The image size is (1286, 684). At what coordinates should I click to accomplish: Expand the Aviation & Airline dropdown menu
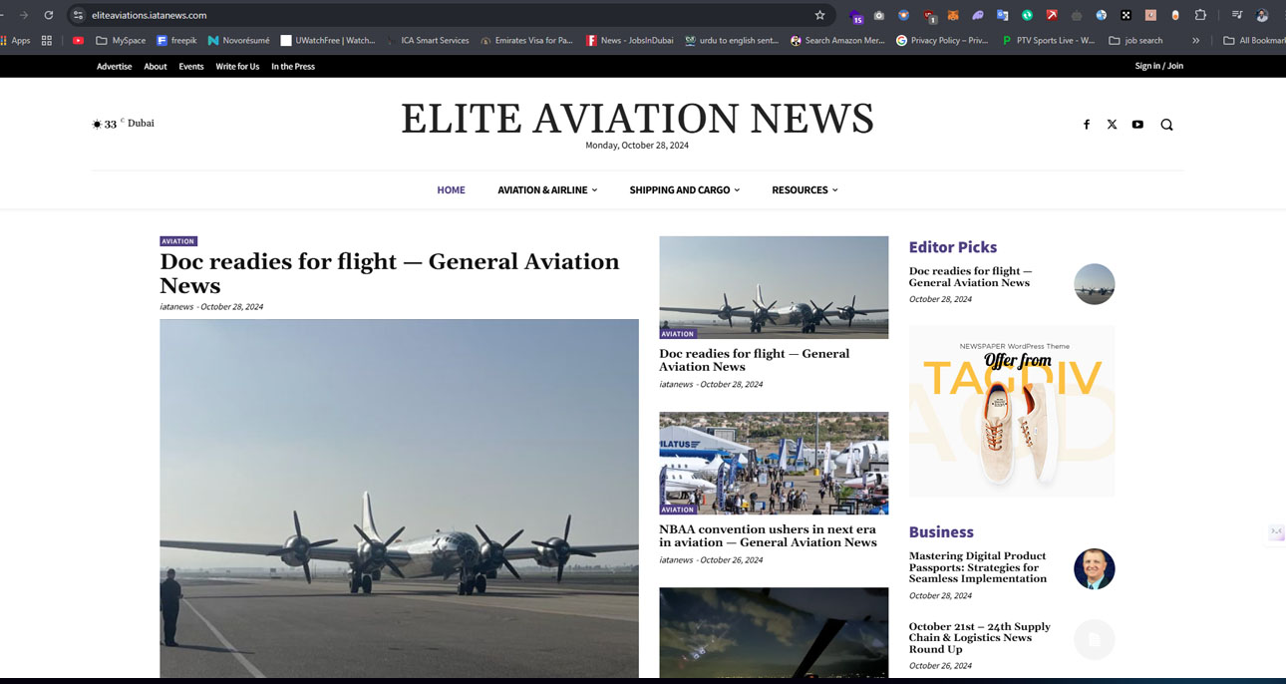click(x=547, y=189)
